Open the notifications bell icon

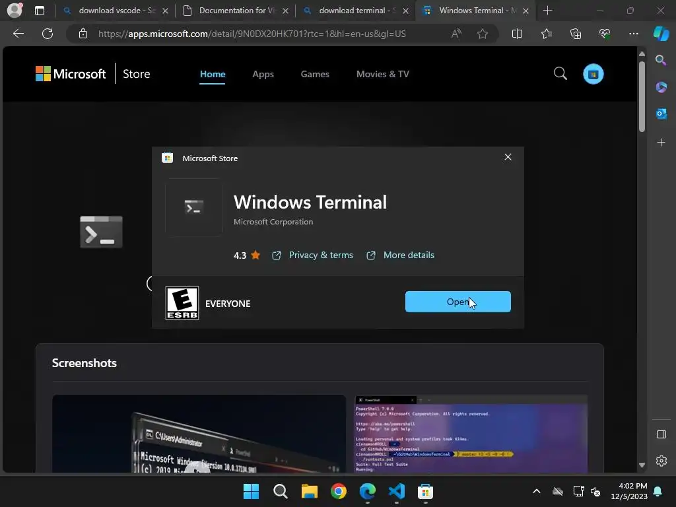pyautogui.click(x=658, y=491)
